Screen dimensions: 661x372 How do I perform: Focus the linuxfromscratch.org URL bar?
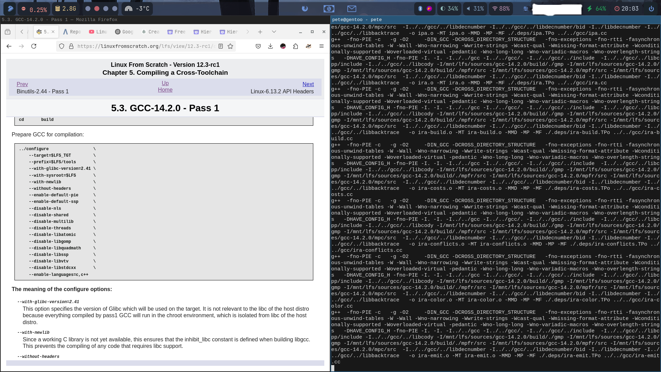pyautogui.click(x=146, y=46)
